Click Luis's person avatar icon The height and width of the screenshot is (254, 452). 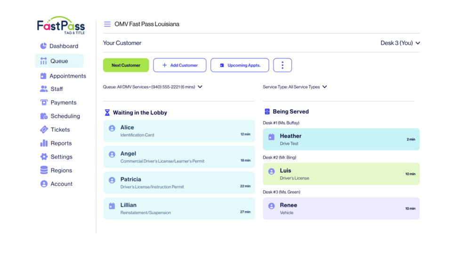[x=272, y=171]
